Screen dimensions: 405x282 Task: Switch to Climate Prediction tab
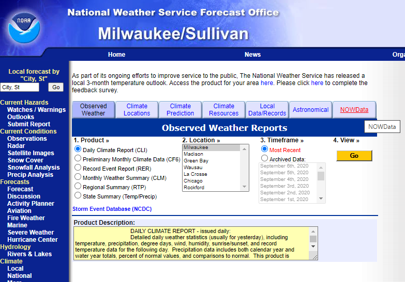pos(181,110)
